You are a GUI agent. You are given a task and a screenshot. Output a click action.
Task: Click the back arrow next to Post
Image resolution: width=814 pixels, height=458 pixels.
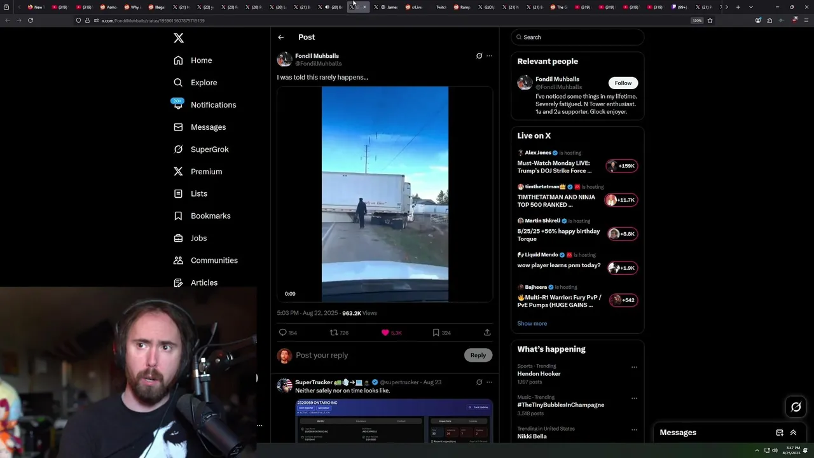click(x=280, y=37)
